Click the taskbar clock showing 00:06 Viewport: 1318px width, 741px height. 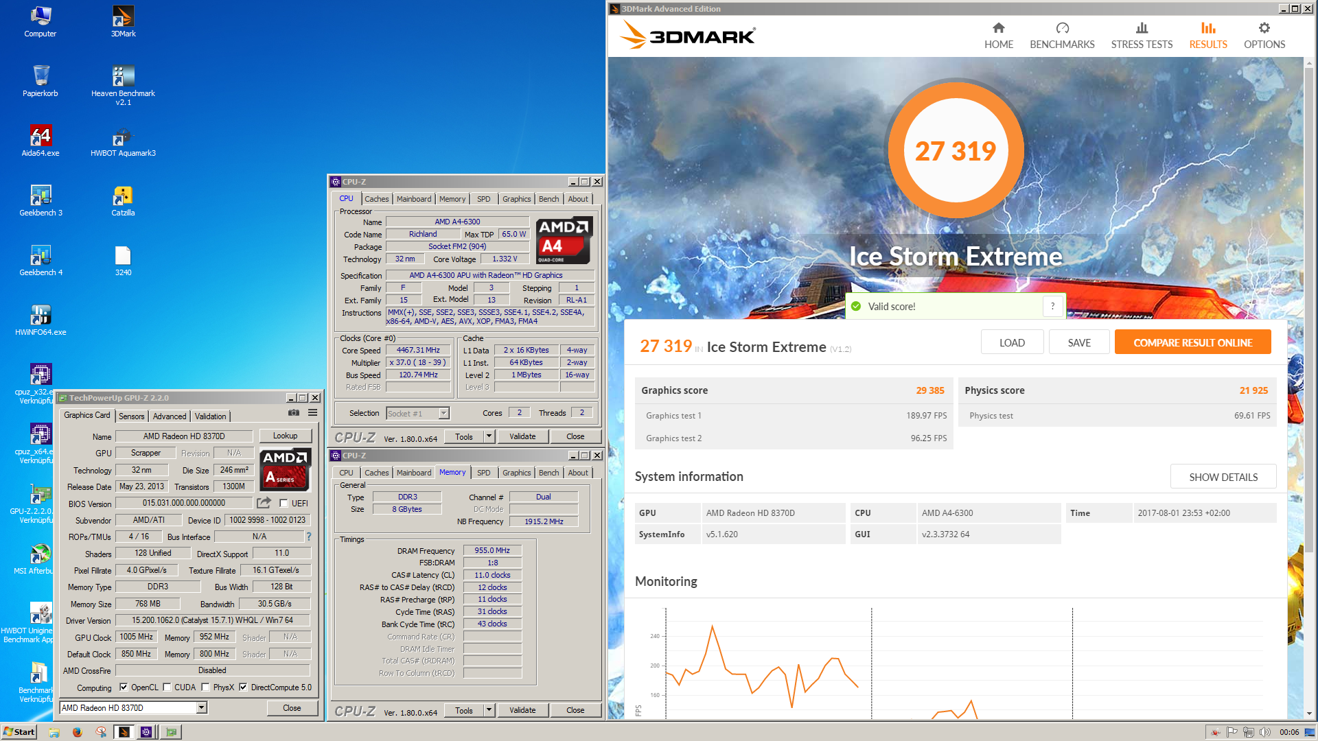point(1289,732)
